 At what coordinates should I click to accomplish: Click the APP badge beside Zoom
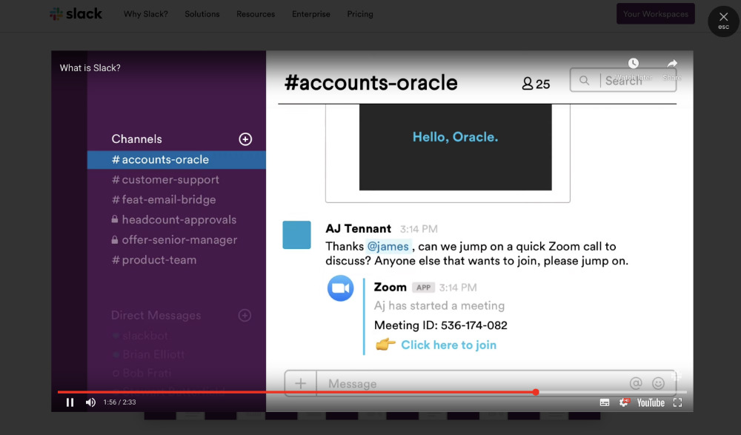[423, 288]
